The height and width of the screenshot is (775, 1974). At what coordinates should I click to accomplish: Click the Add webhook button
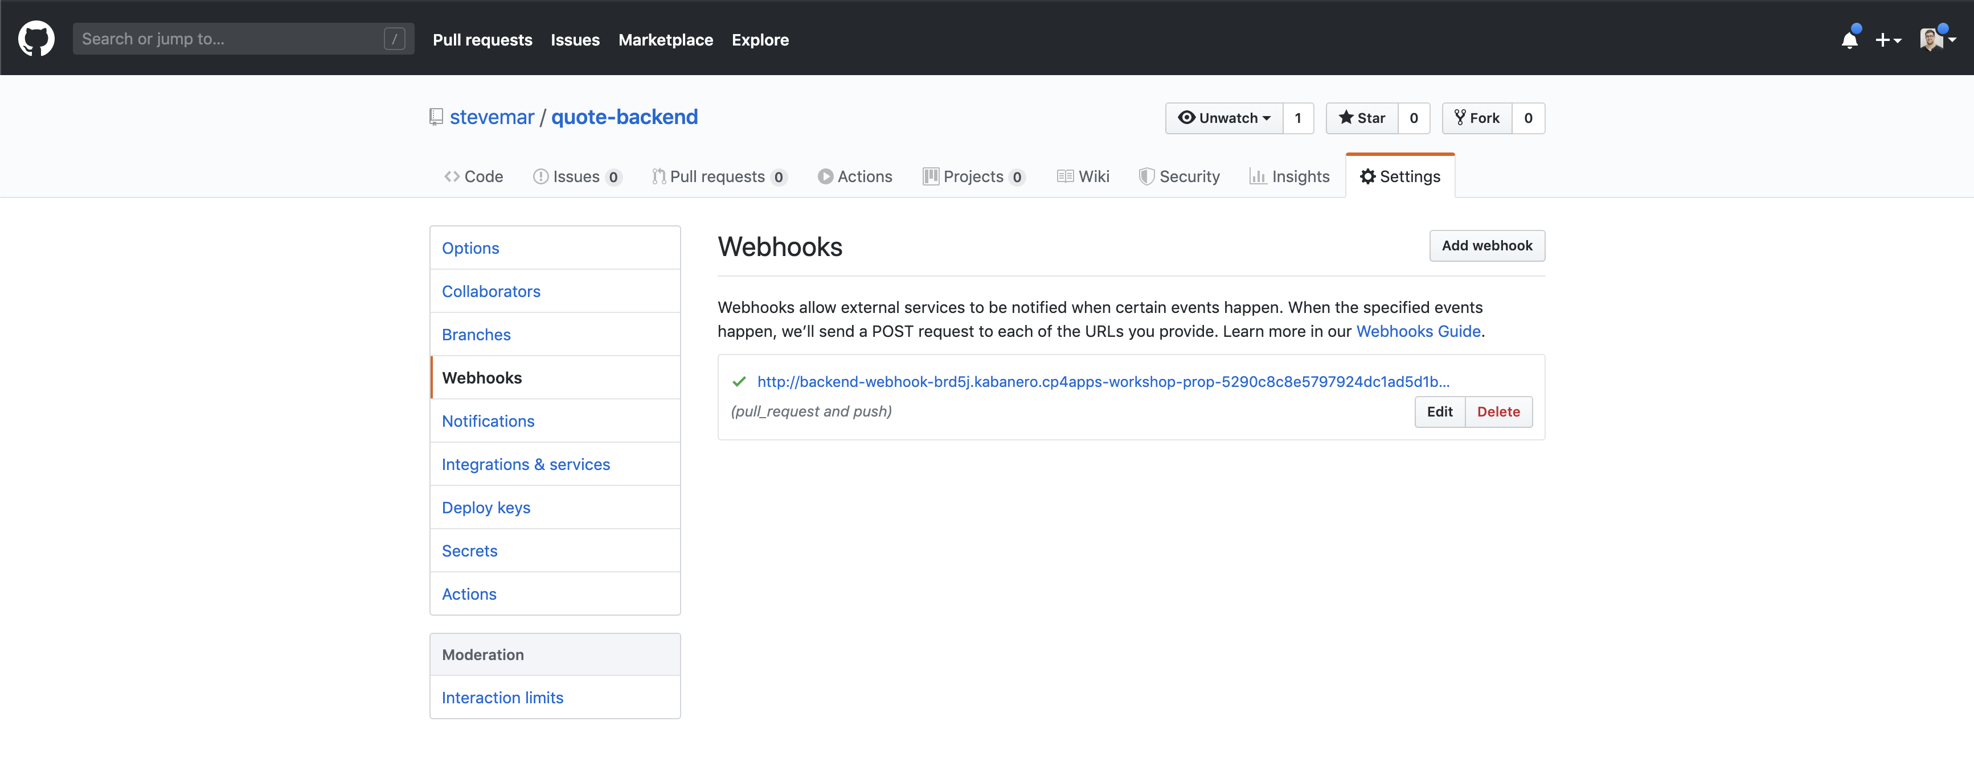point(1486,246)
